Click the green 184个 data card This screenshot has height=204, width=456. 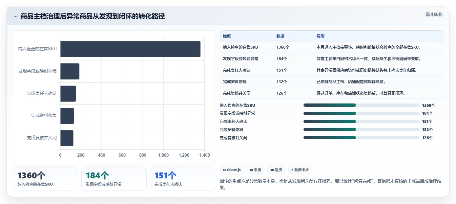click(x=114, y=179)
